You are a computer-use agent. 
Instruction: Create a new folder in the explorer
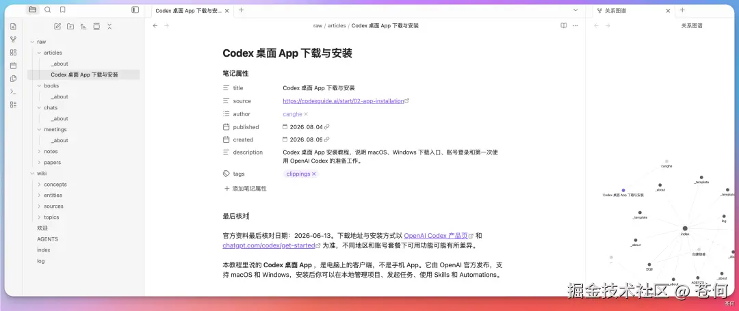click(70, 27)
